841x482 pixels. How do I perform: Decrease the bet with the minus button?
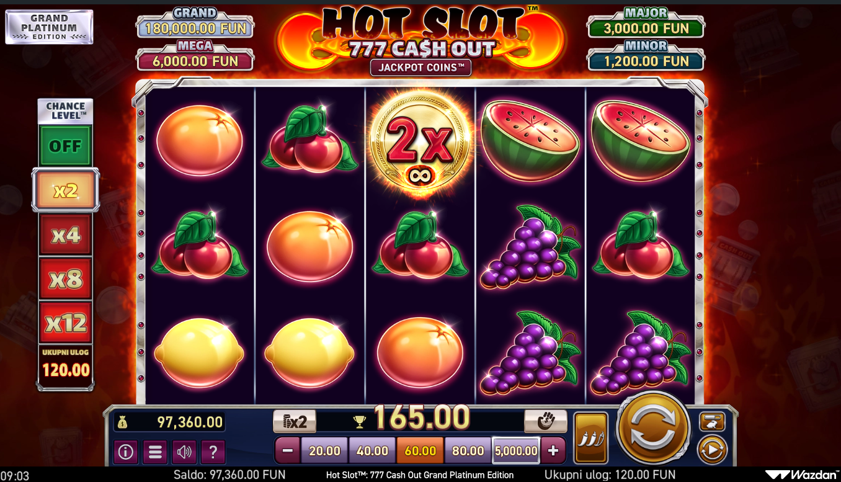pyautogui.click(x=288, y=450)
